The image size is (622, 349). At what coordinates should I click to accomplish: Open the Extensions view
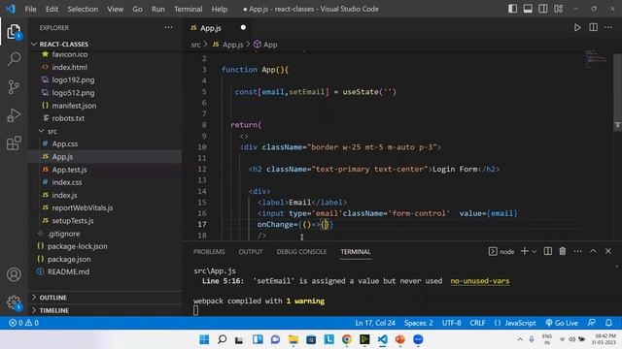coord(14,143)
